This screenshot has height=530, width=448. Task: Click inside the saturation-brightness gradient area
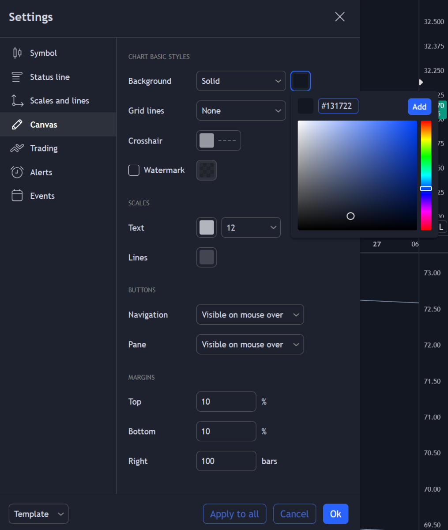(x=358, y=175)
